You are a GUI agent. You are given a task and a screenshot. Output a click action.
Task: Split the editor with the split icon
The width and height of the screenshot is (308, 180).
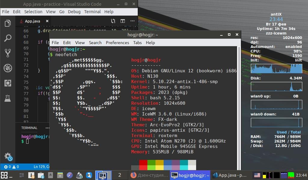tap(123, 21)
